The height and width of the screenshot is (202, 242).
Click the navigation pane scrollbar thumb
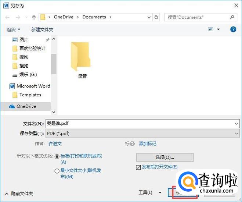(x=54, y=64)
